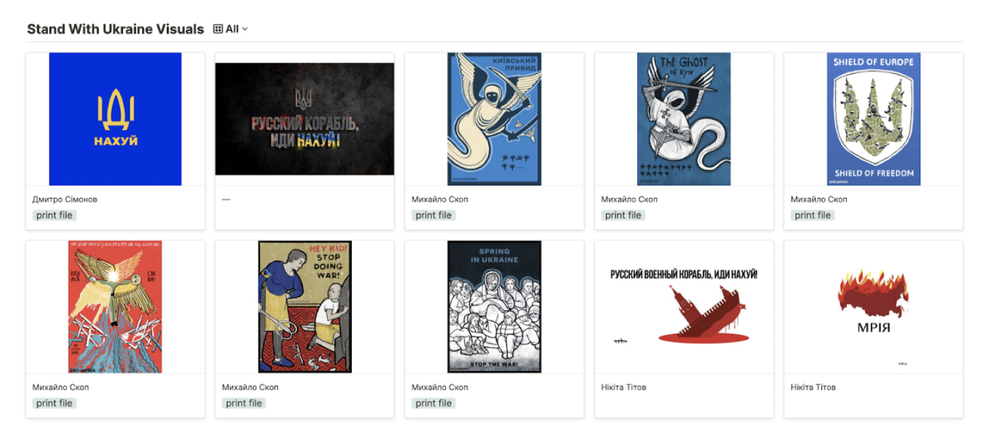Open the Shield of Europe poster
Viewport: 989px width, 439px height.
[x=873, y=119]
